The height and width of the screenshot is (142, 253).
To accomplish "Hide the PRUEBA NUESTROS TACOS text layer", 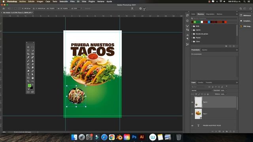I will pos(192,125).
